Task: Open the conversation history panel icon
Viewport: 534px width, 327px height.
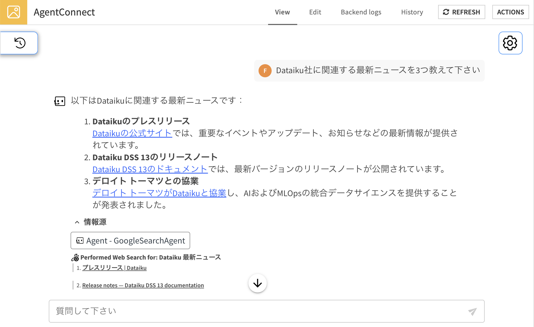Action: 20,43
